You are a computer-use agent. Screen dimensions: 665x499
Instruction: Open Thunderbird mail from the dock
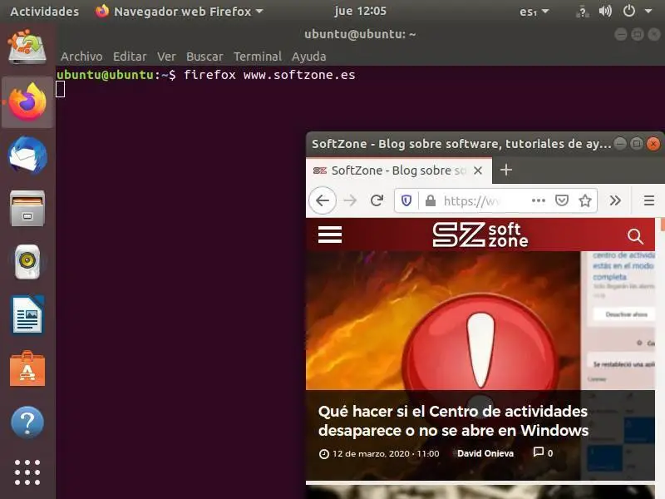[x=27, y=156]
